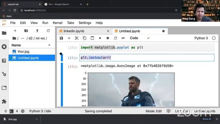Paste cell from clipboard
220x124 pixels.
coord(92,38)
